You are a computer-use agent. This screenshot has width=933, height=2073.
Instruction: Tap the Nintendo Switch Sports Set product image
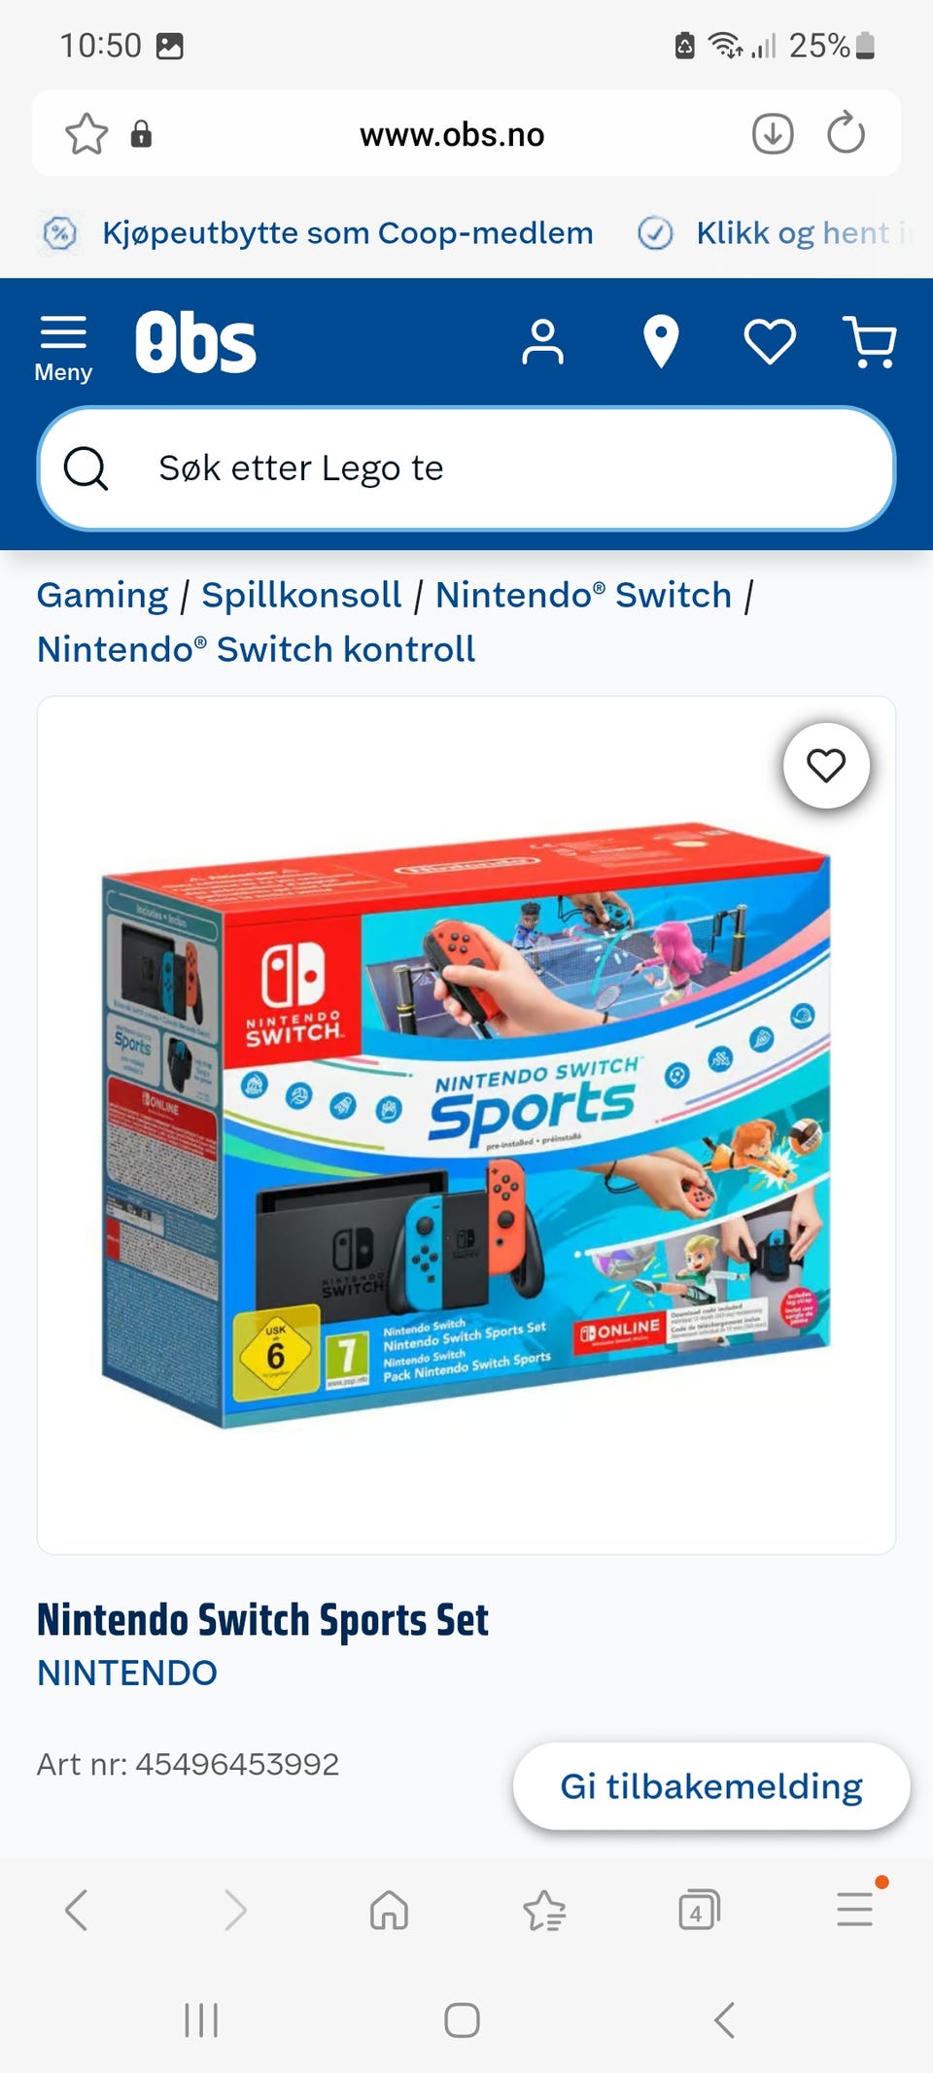point(466,1125)
